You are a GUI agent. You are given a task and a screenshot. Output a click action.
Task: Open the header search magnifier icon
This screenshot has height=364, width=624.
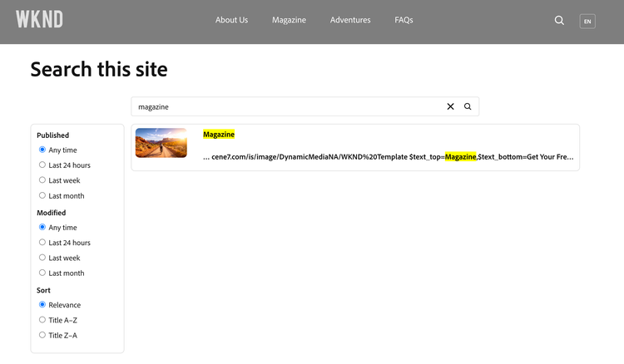[x=559, y=21]
